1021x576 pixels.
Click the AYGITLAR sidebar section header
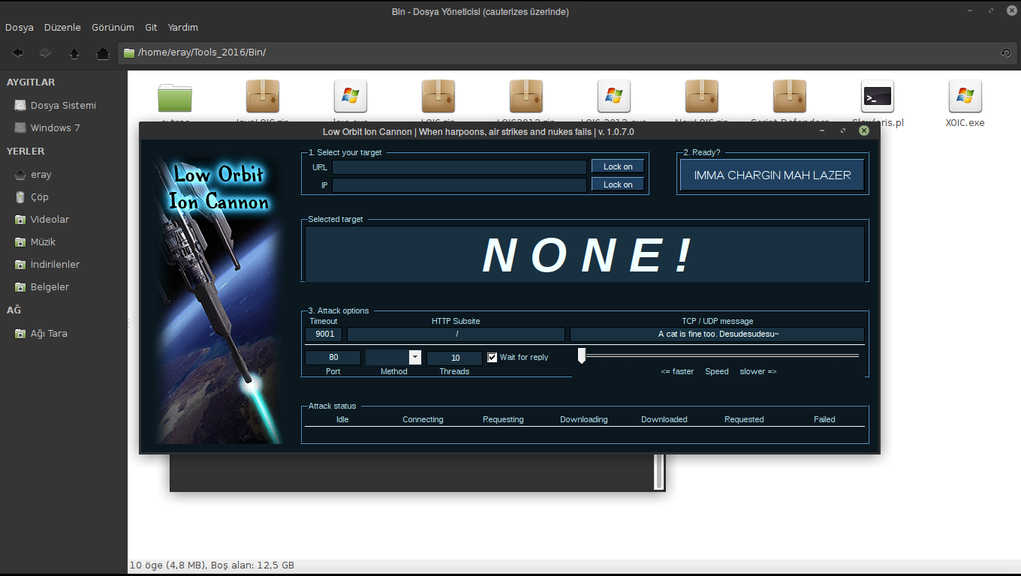tap(31, 82)
